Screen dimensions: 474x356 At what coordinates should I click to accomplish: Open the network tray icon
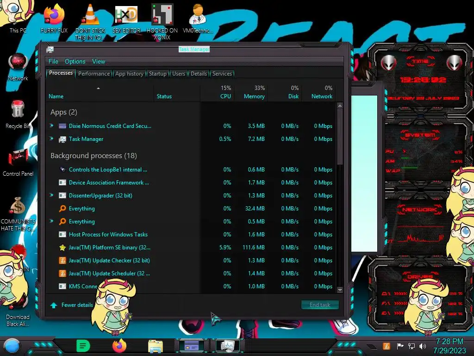[411, 346]
